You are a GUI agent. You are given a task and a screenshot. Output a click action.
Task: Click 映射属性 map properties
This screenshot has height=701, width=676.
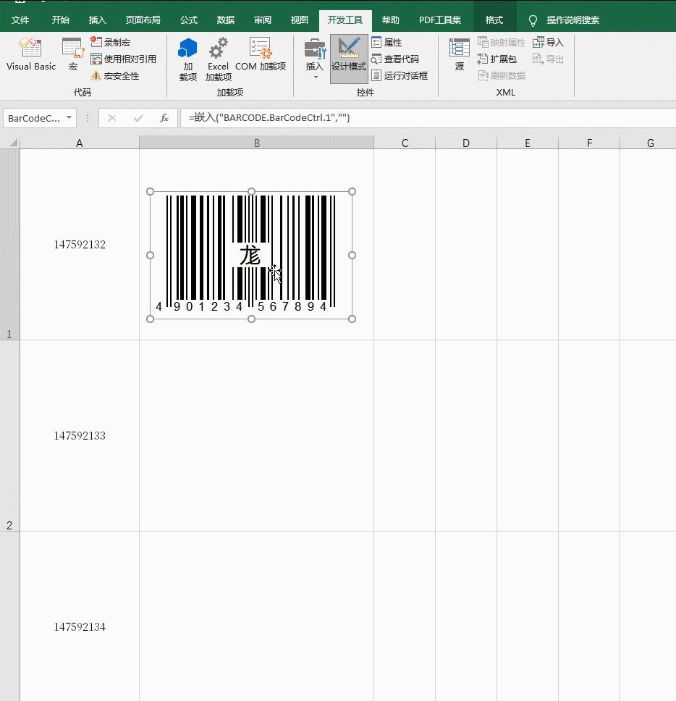pyautogui.click(x=502, y=42)
